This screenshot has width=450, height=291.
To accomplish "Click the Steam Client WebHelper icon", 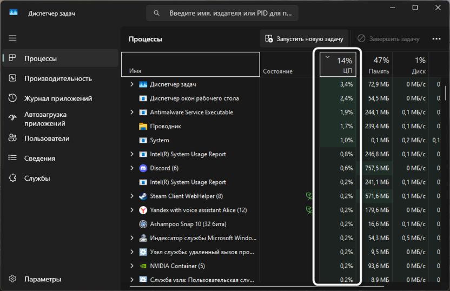I will point(143,196).
